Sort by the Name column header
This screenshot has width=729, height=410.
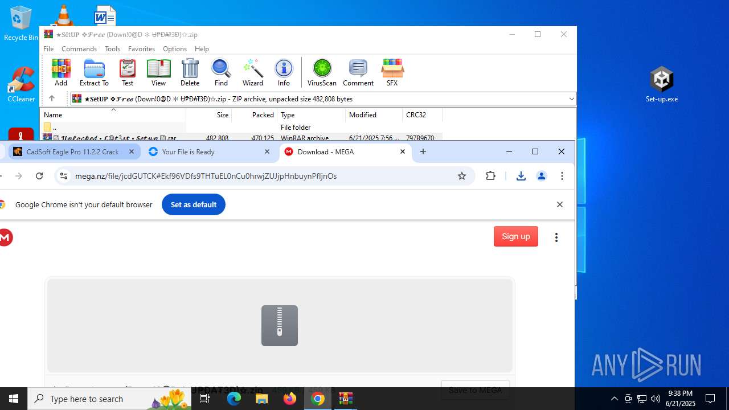point(113,114)
